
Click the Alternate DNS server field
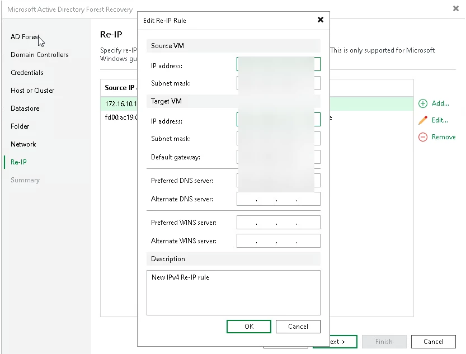(279, 199)
